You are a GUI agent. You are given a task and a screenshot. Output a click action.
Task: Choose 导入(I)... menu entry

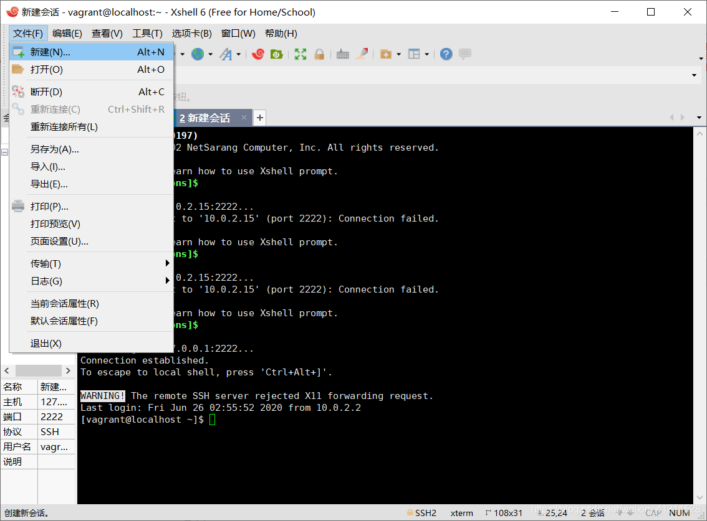92,167
